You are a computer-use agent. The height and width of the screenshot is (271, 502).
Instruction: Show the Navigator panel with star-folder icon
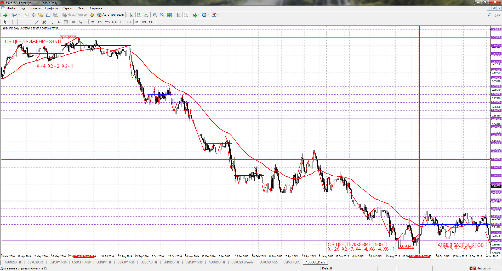click(41, 15)
